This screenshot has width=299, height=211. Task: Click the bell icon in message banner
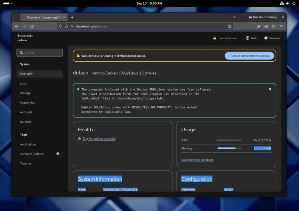coord(78,89)
